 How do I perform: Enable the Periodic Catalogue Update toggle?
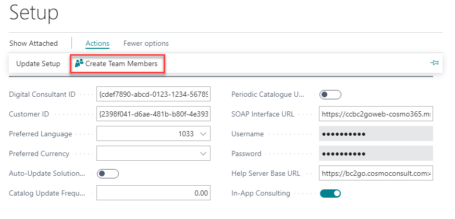pyautogui.click(x=330, y=95)
